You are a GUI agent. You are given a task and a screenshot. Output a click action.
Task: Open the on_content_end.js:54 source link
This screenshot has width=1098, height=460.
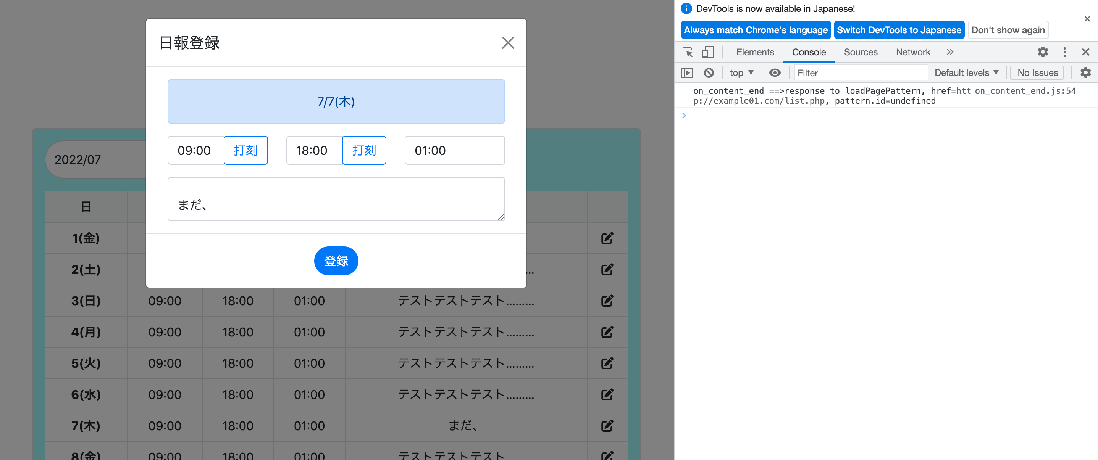pos(1025,90)
